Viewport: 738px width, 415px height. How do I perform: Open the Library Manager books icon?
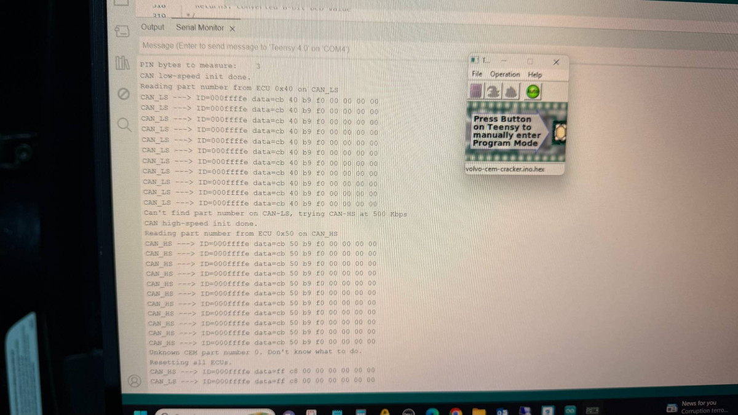(x=122, y=63)
